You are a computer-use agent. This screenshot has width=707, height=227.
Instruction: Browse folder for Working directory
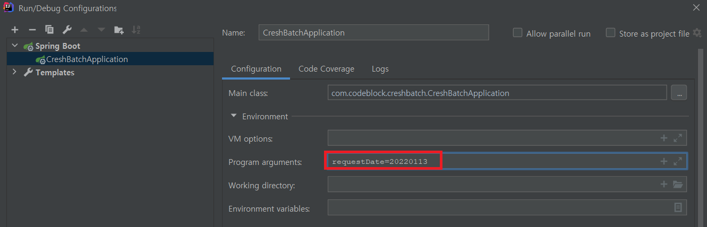(x=678, y=184)
